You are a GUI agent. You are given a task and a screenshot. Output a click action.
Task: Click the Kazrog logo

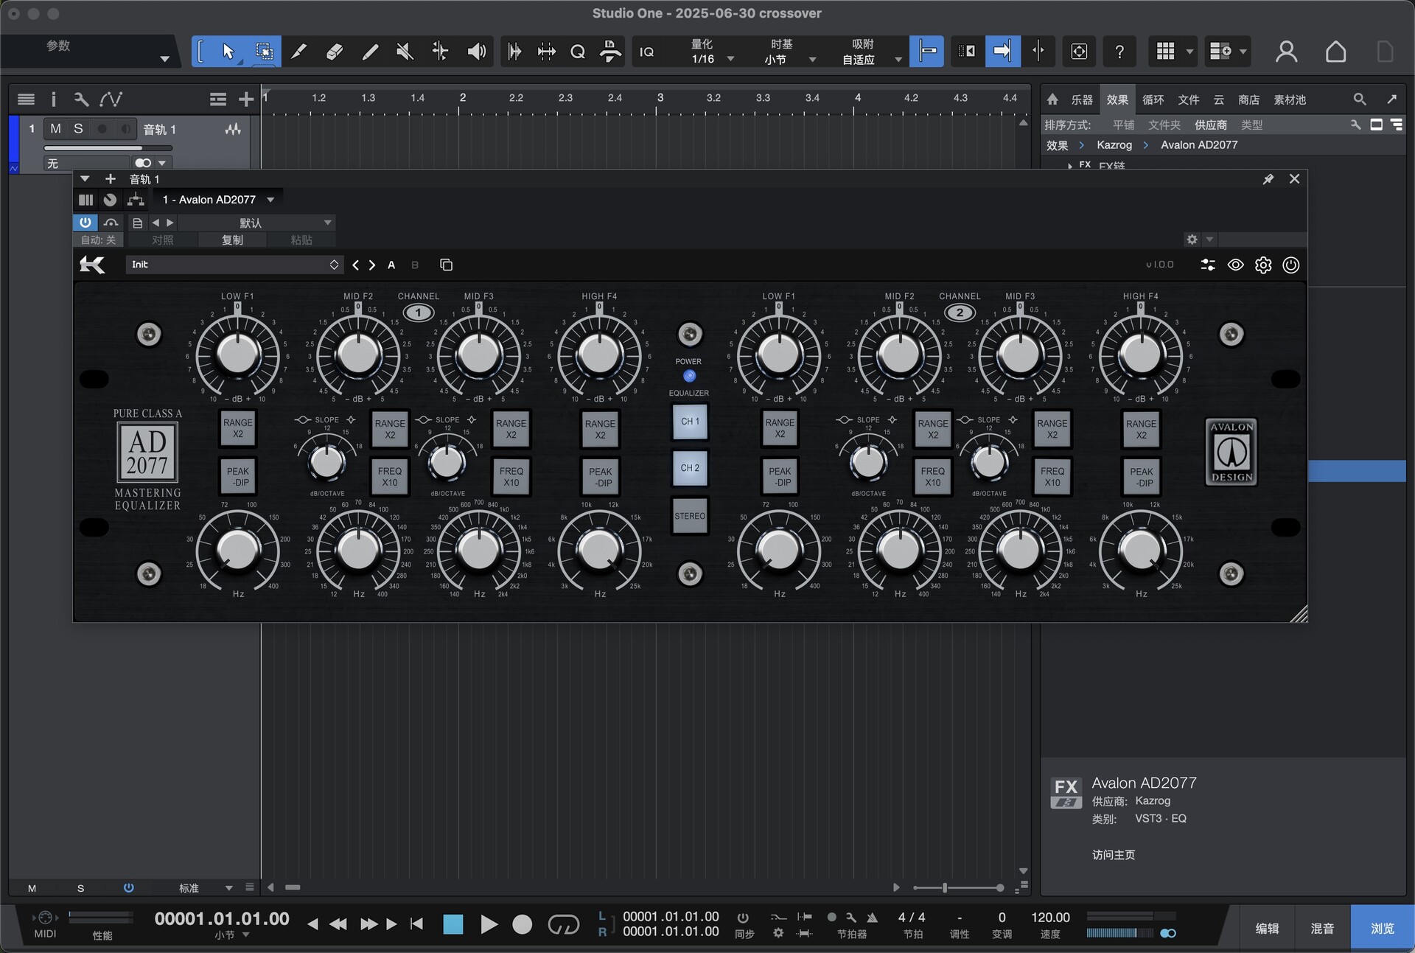click(92, 265)
